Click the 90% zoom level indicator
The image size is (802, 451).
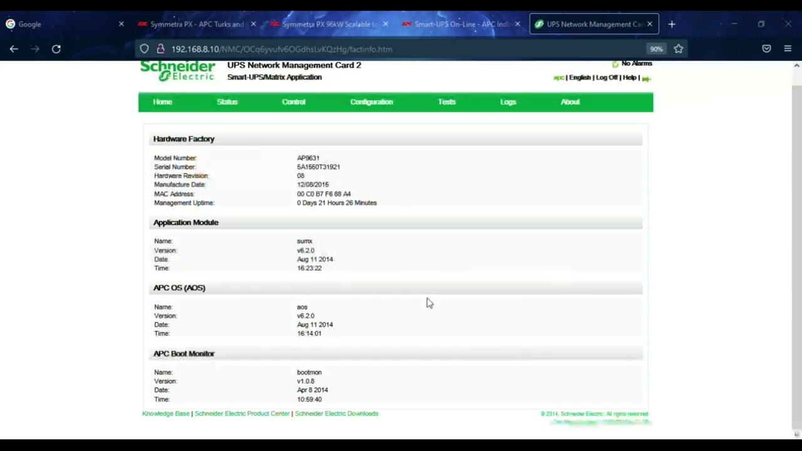point(656,49)
